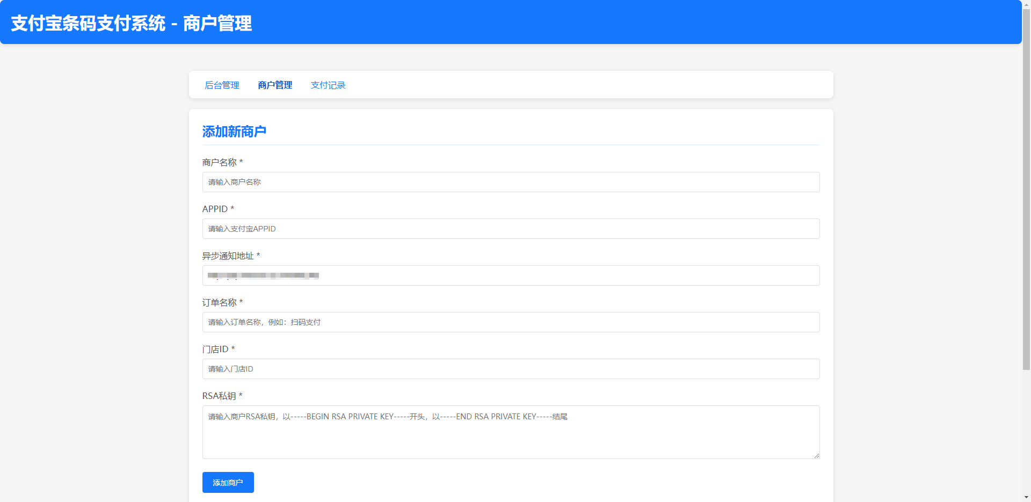The height and width of the screenshot is (502, 1031).
Task: Click the 商户名称 input field
Action: point(510,182)
